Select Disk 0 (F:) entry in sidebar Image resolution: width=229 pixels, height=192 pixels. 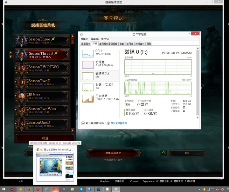(x=100, y=76)
